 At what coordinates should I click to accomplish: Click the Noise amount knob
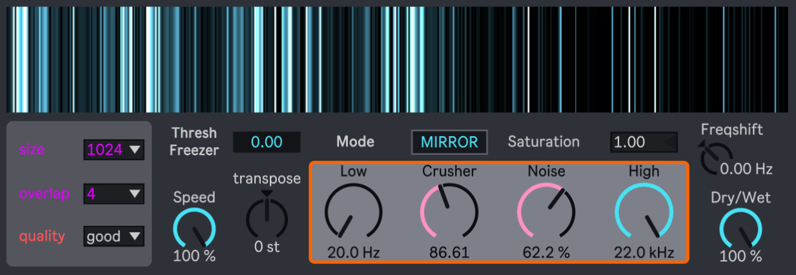pos(546,212)
